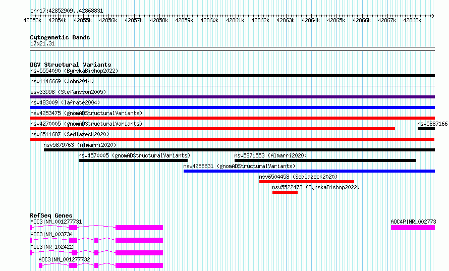Image resolution: width=449 pixels, height=271 pixels.
Task: Select the nsv4570005 gnomAD black bar
Action: pos(133,160)
